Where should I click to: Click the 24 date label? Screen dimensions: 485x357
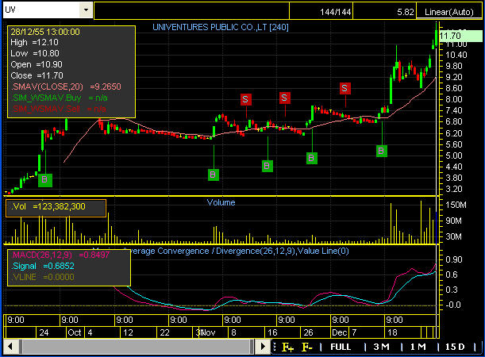point(44,332)
